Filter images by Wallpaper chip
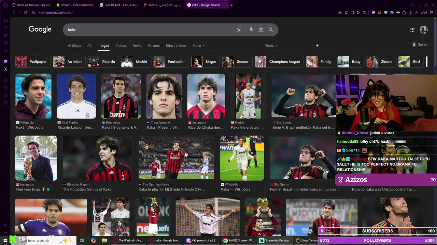The height and width of the screenshot is (245, 437). (33, 62)
